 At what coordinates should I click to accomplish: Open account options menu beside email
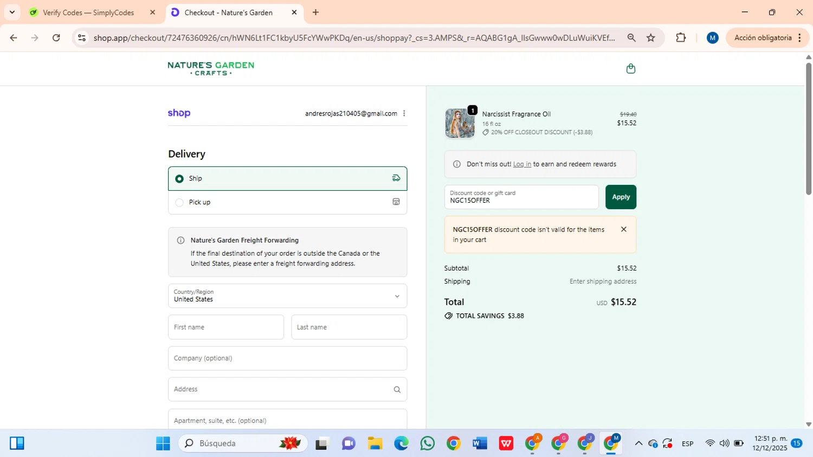coord(404,113)
